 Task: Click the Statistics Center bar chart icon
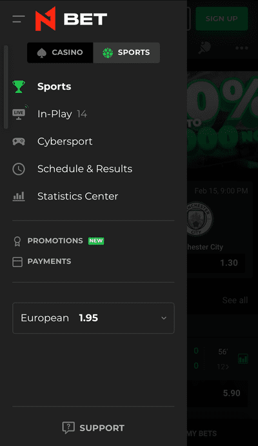[19, 196]
